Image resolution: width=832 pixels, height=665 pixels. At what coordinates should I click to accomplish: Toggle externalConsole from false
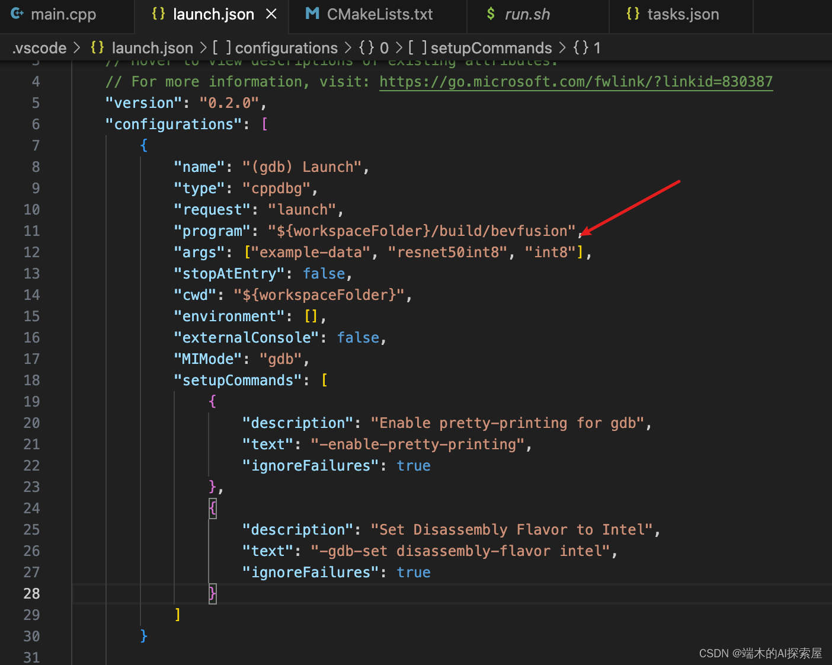click(358, 337)
